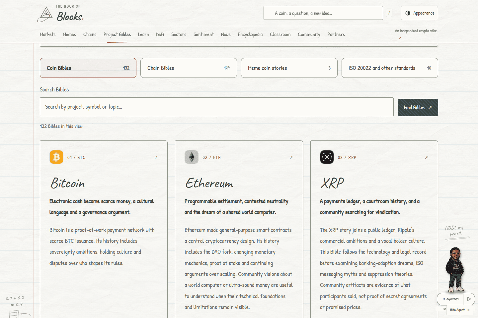Focus the top coin search field

pos(323,13)
